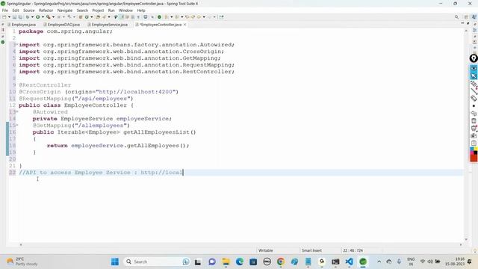
Task: Click the black lightbulb annotation icon
Action: click(x=474, y=58)
